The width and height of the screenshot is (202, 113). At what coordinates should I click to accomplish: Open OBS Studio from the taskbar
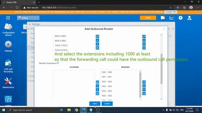(x=98, y=110)
